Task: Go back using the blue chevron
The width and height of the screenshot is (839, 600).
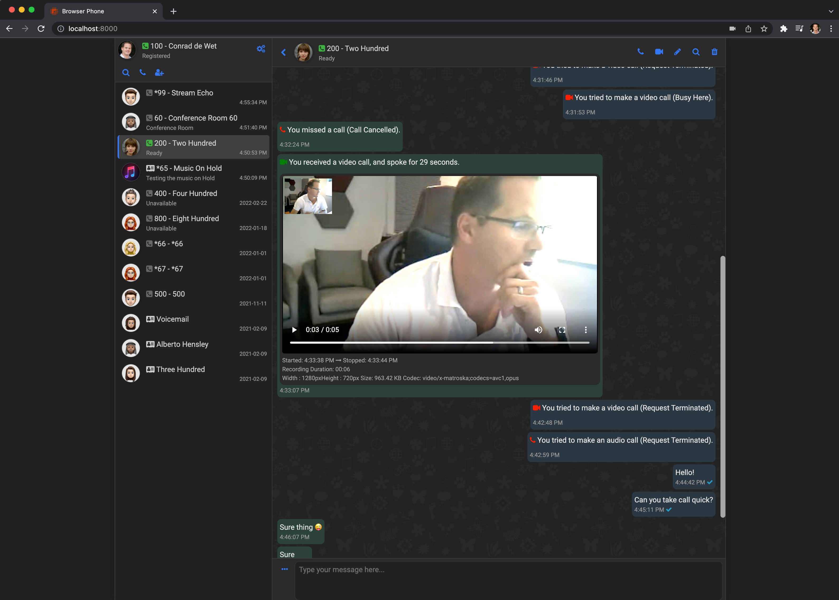Action: coord(283,53)
